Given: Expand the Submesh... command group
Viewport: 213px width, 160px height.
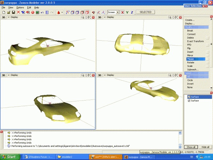Looking at the screenshot, I should [193, 69].
